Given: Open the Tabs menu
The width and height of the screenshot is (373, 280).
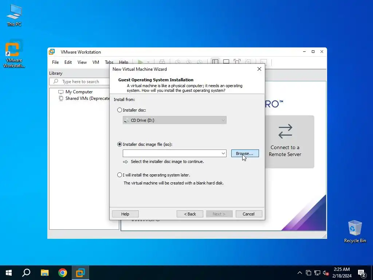Looking at the screenshot, I should [109, 62].
